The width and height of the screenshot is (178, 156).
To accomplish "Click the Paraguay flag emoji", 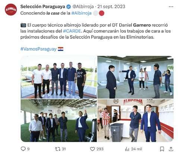I will [x=61, y=49].
